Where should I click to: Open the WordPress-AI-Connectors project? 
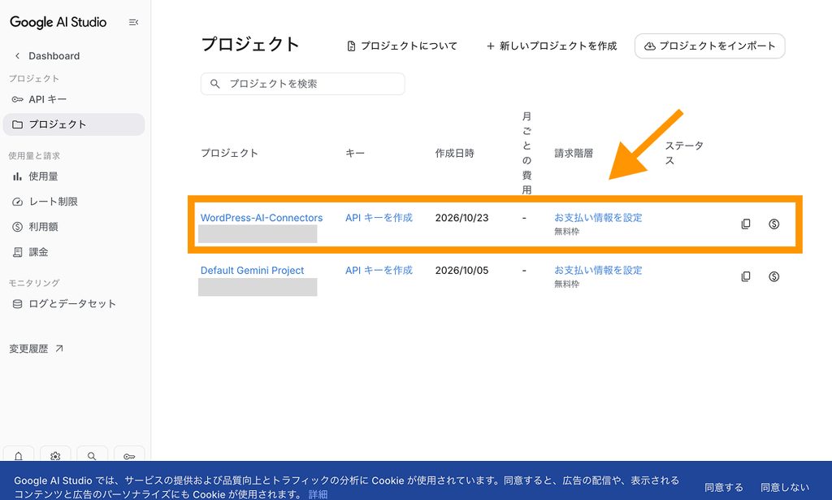point(262,218)
